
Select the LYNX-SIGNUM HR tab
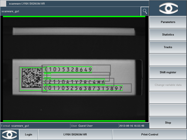tap(75, 134)
